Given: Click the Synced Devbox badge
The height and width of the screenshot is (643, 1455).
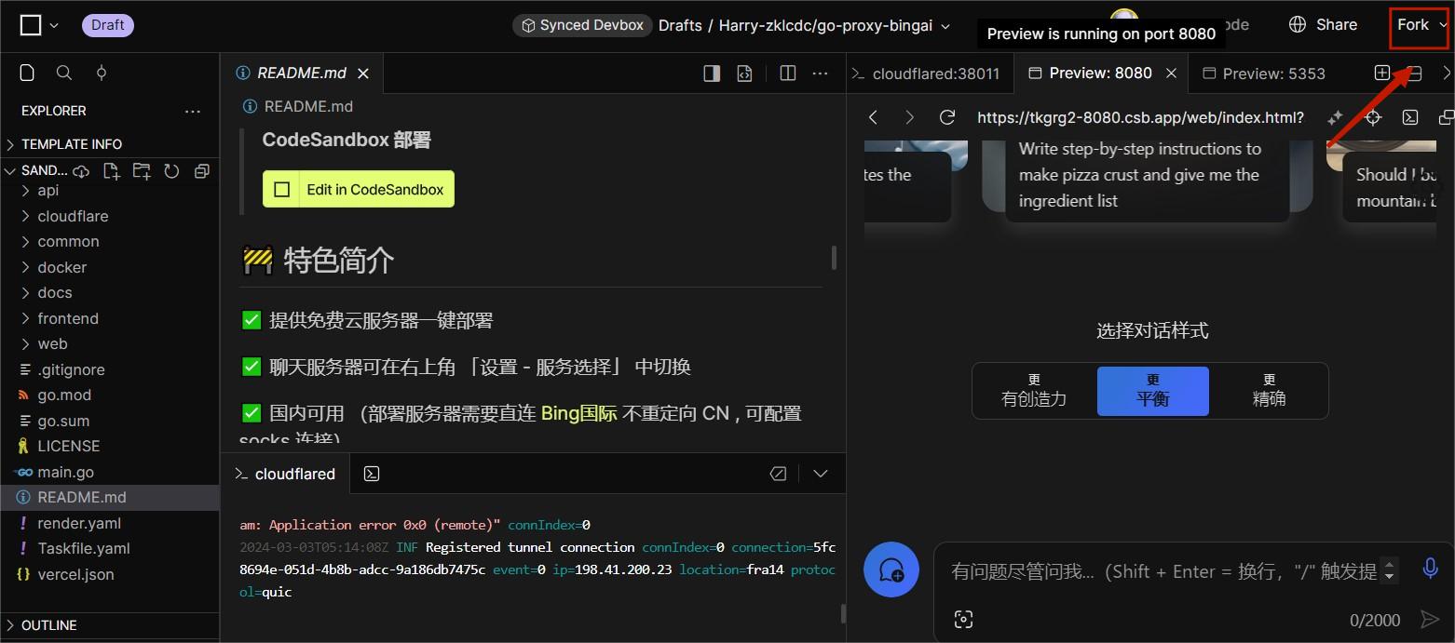Looking at the screenshot, I should pos(582,25).
